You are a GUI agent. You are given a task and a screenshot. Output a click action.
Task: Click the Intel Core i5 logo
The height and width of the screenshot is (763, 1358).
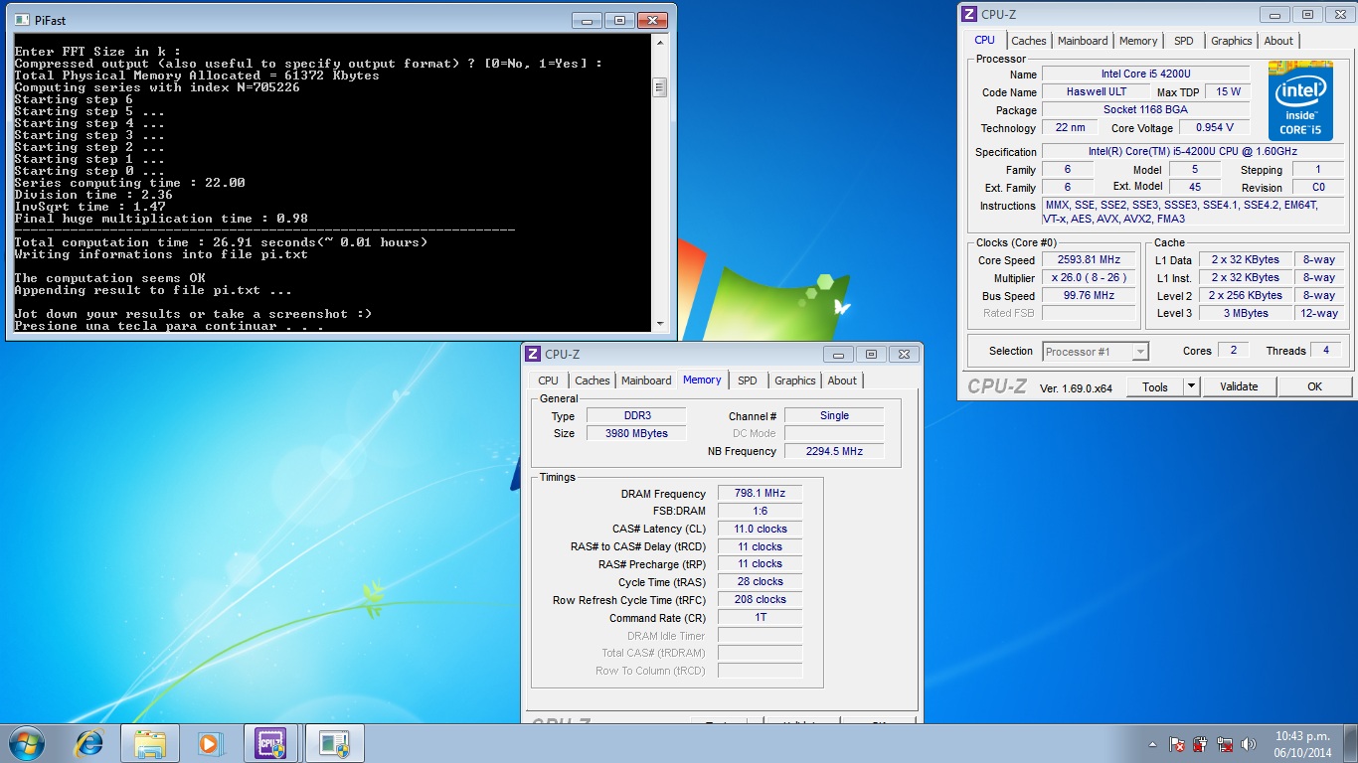point(1300,100)
